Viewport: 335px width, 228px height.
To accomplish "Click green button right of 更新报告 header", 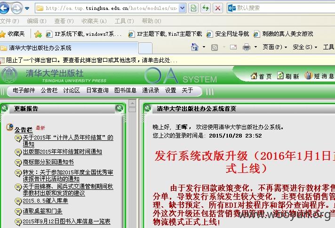I will tap(119, 108).
